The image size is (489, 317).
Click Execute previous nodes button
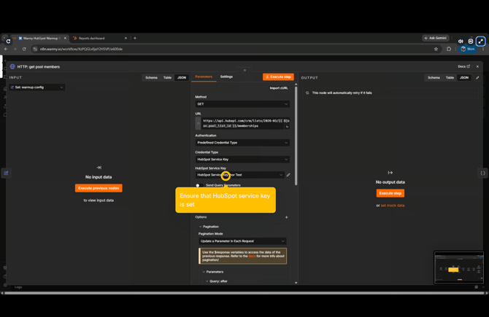[x=99, y=188]
